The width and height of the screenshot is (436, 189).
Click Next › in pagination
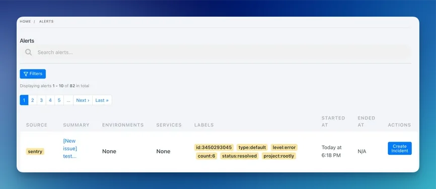[83, 100]
